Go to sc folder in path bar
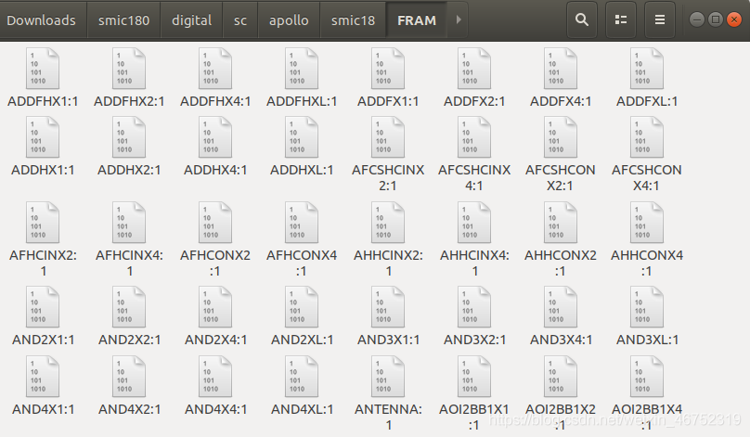Screen dimensions: 750x437 (240, 20)
